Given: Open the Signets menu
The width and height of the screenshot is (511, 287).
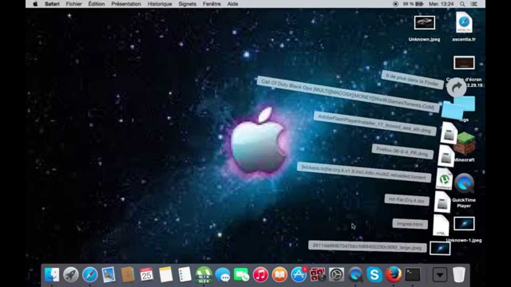Looking at the screenshot, I should 187,4.
